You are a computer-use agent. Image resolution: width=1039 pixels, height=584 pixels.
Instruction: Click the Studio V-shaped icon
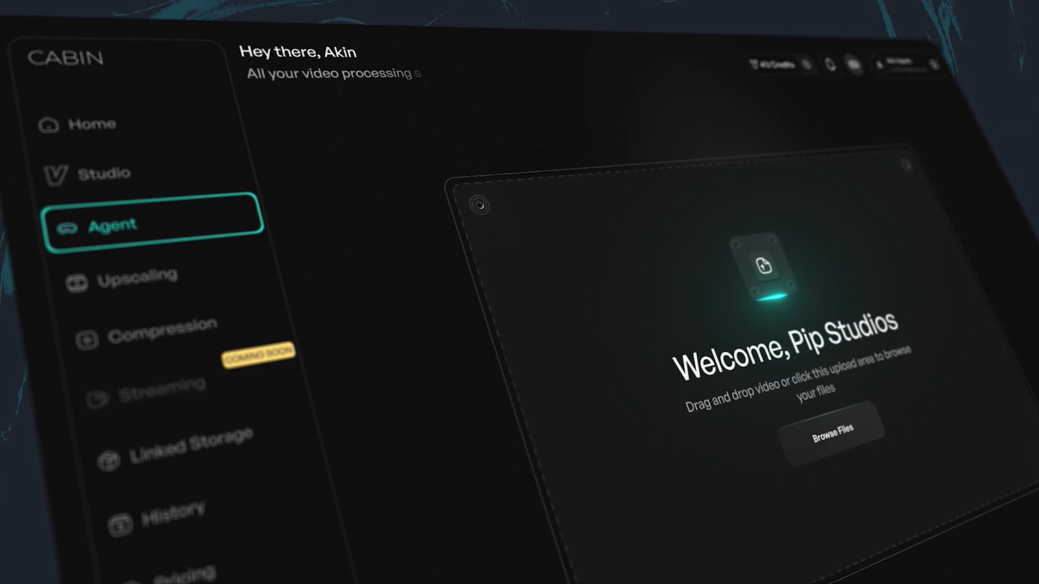(56, 175)
